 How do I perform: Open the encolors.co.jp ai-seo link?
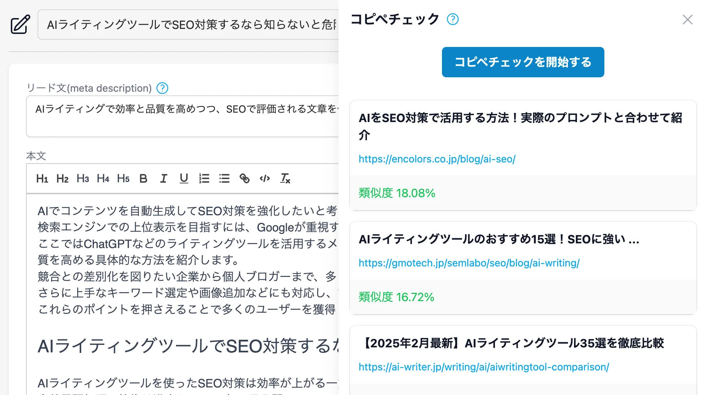437,159
